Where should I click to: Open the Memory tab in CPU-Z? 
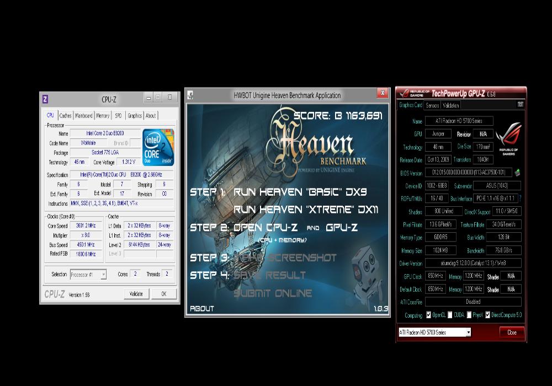[103, 116]
